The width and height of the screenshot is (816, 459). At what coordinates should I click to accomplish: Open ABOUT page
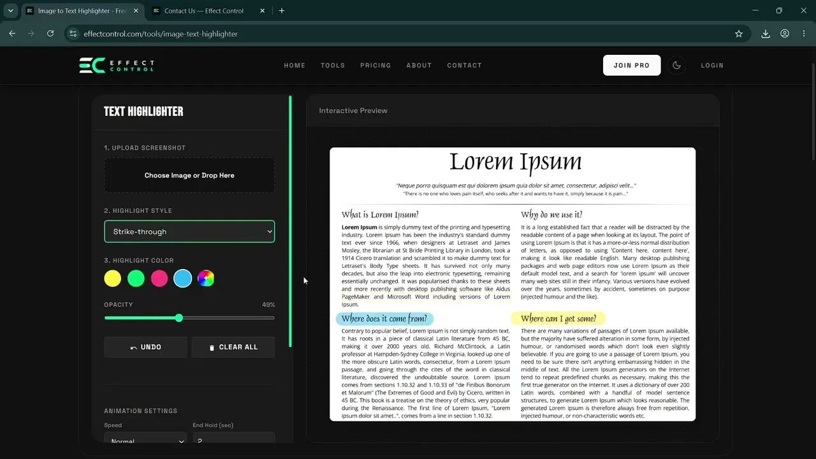(419, 66)
